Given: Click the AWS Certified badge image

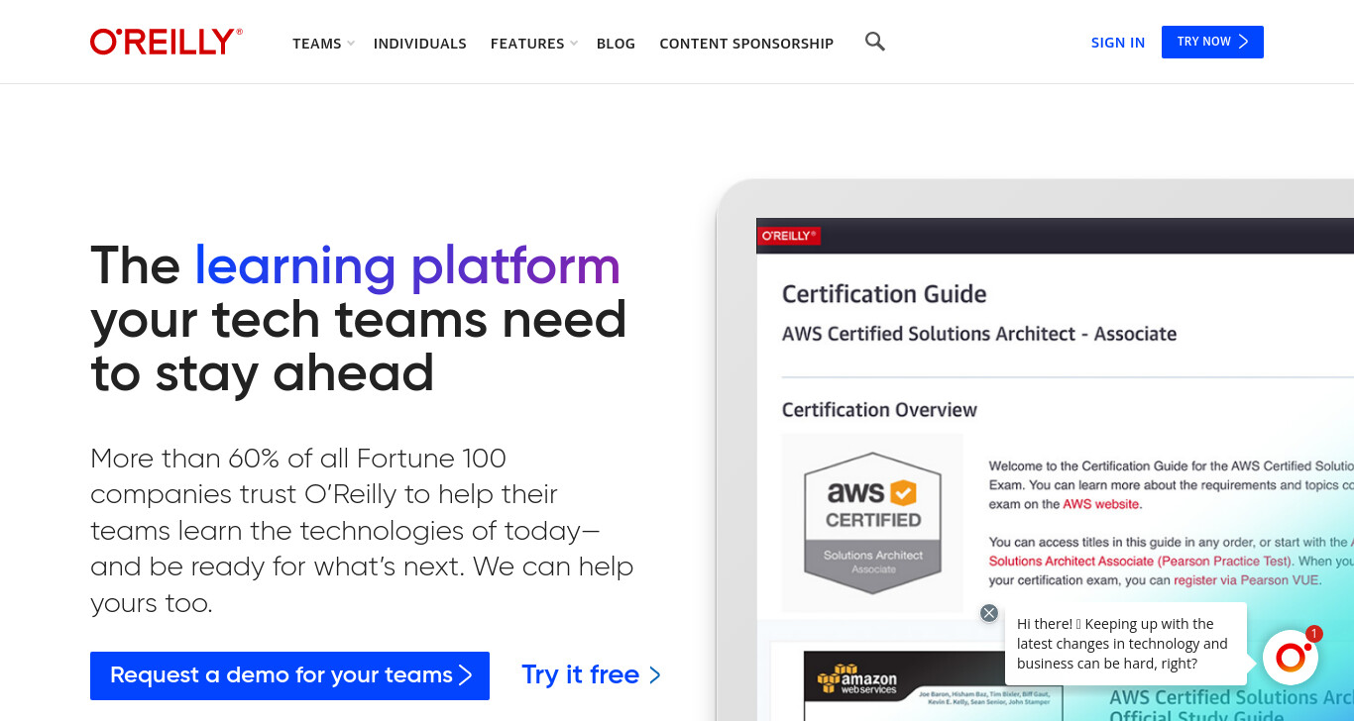Looking at the screenshot, I should [x=873, y=522].
